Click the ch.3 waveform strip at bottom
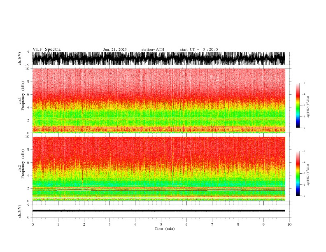The width and height of the screenshot is (326, 252). (159, 211)
